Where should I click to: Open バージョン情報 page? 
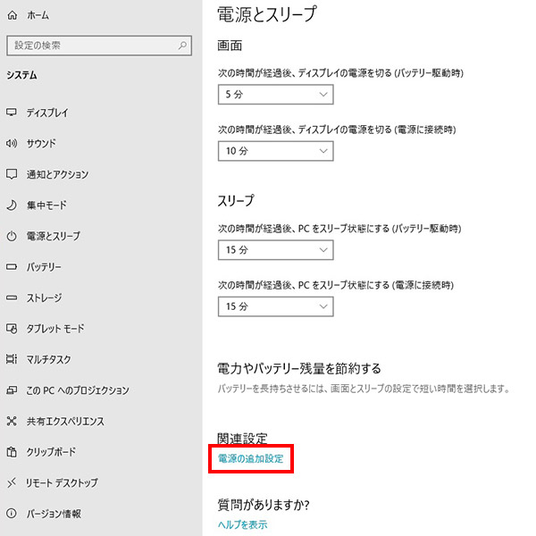point(54,514)
